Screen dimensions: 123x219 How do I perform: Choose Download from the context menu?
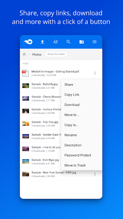click(72, 105)
